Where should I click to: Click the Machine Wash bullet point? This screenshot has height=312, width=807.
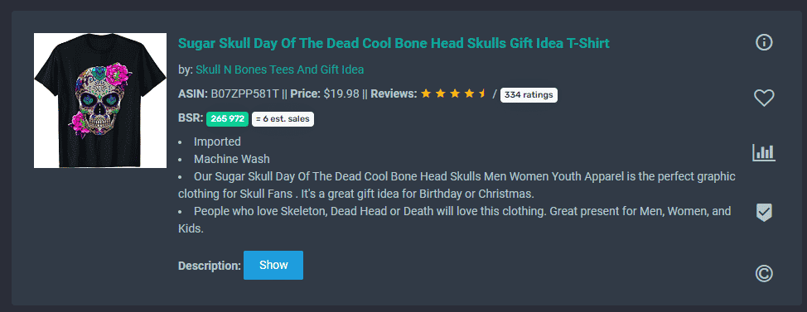232,159
